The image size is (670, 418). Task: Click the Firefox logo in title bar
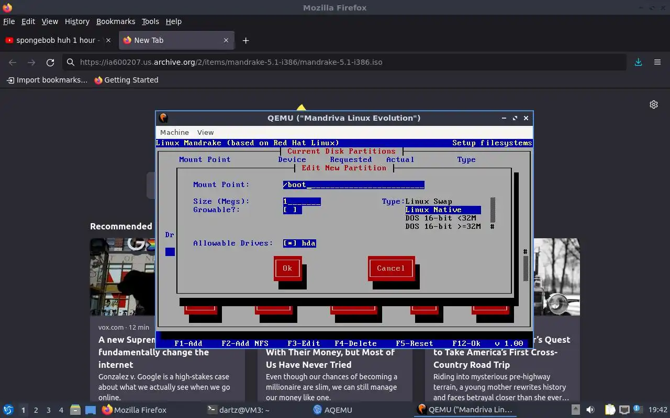[7, 7]
